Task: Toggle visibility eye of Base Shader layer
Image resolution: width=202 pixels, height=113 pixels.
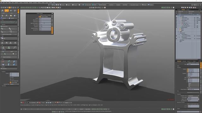Action: pos(176,20)
